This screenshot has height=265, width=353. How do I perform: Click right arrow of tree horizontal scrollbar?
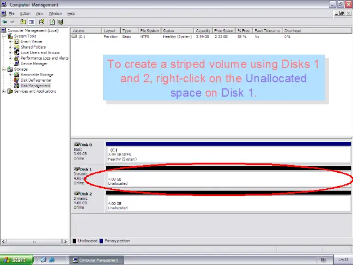[65, 242]
